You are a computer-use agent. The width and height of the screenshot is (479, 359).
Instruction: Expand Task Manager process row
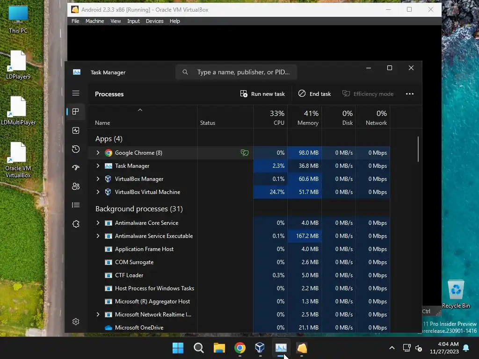point(98,166)
